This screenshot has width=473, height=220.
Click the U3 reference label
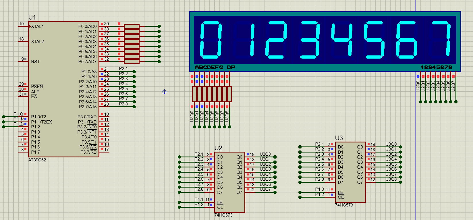click(339, 138)
